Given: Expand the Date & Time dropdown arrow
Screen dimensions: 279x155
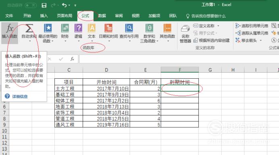Looking at the screenshot, I should point(109,41).
